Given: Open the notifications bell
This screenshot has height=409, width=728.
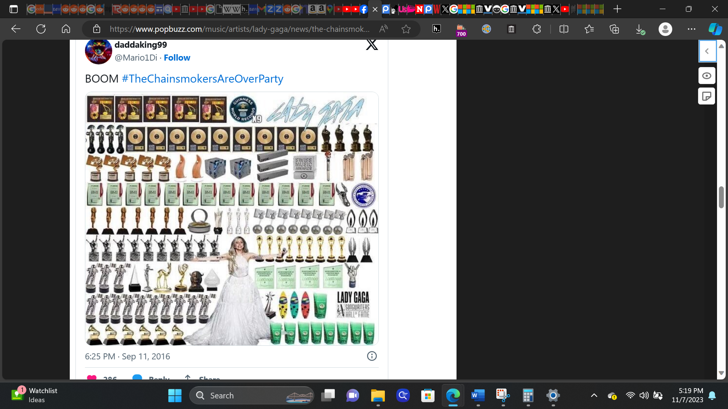Looking at the screenshot, I should [712, 396].
